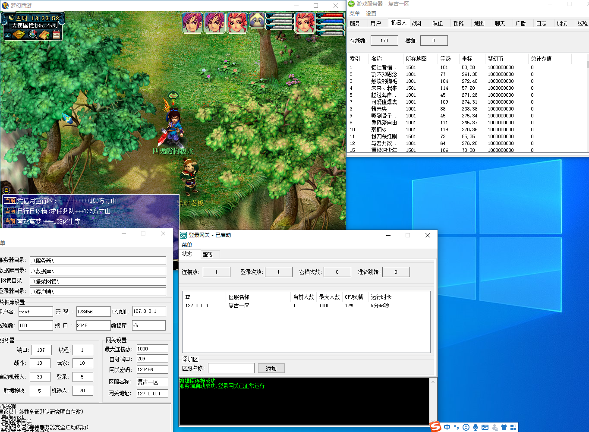Click the scroll-up arrow of the gateway console log
The image size is (589, 432).
click(x=433, y=382)
